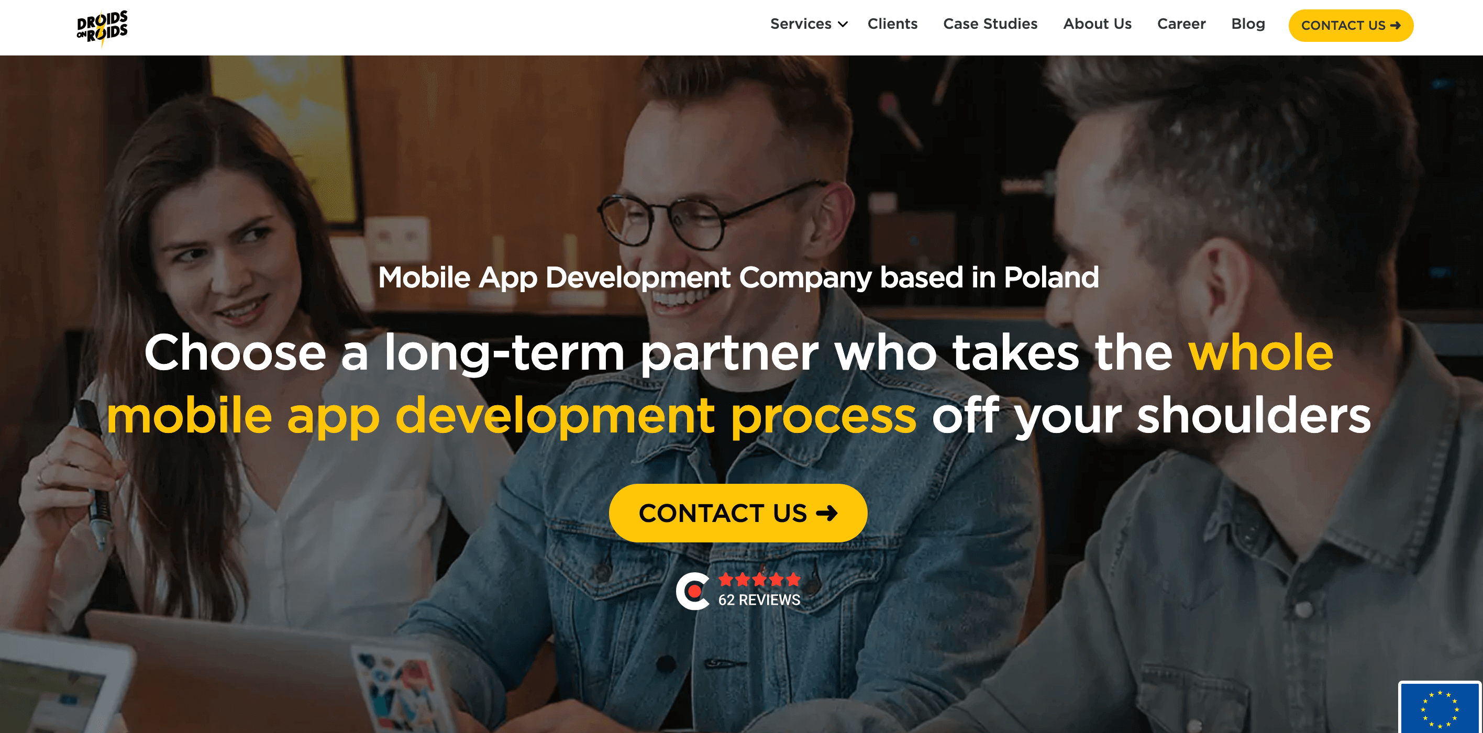
Task: Click the Services dropdown chevron
Action: pos(840,24)
